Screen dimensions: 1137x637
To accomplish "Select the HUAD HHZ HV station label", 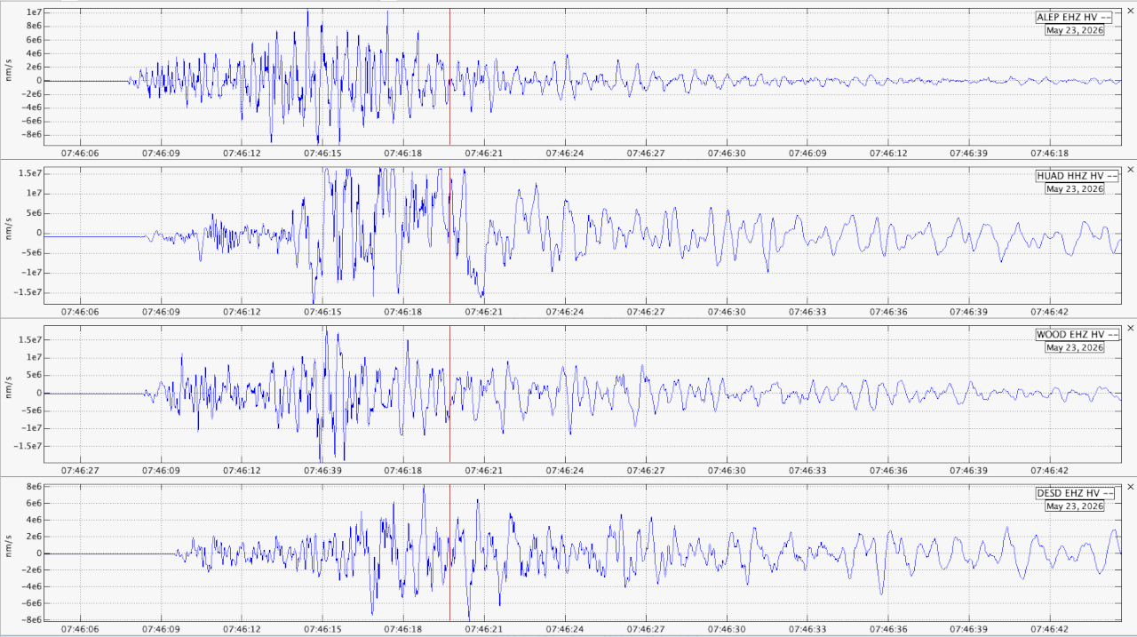I will tap(1075, 176).
